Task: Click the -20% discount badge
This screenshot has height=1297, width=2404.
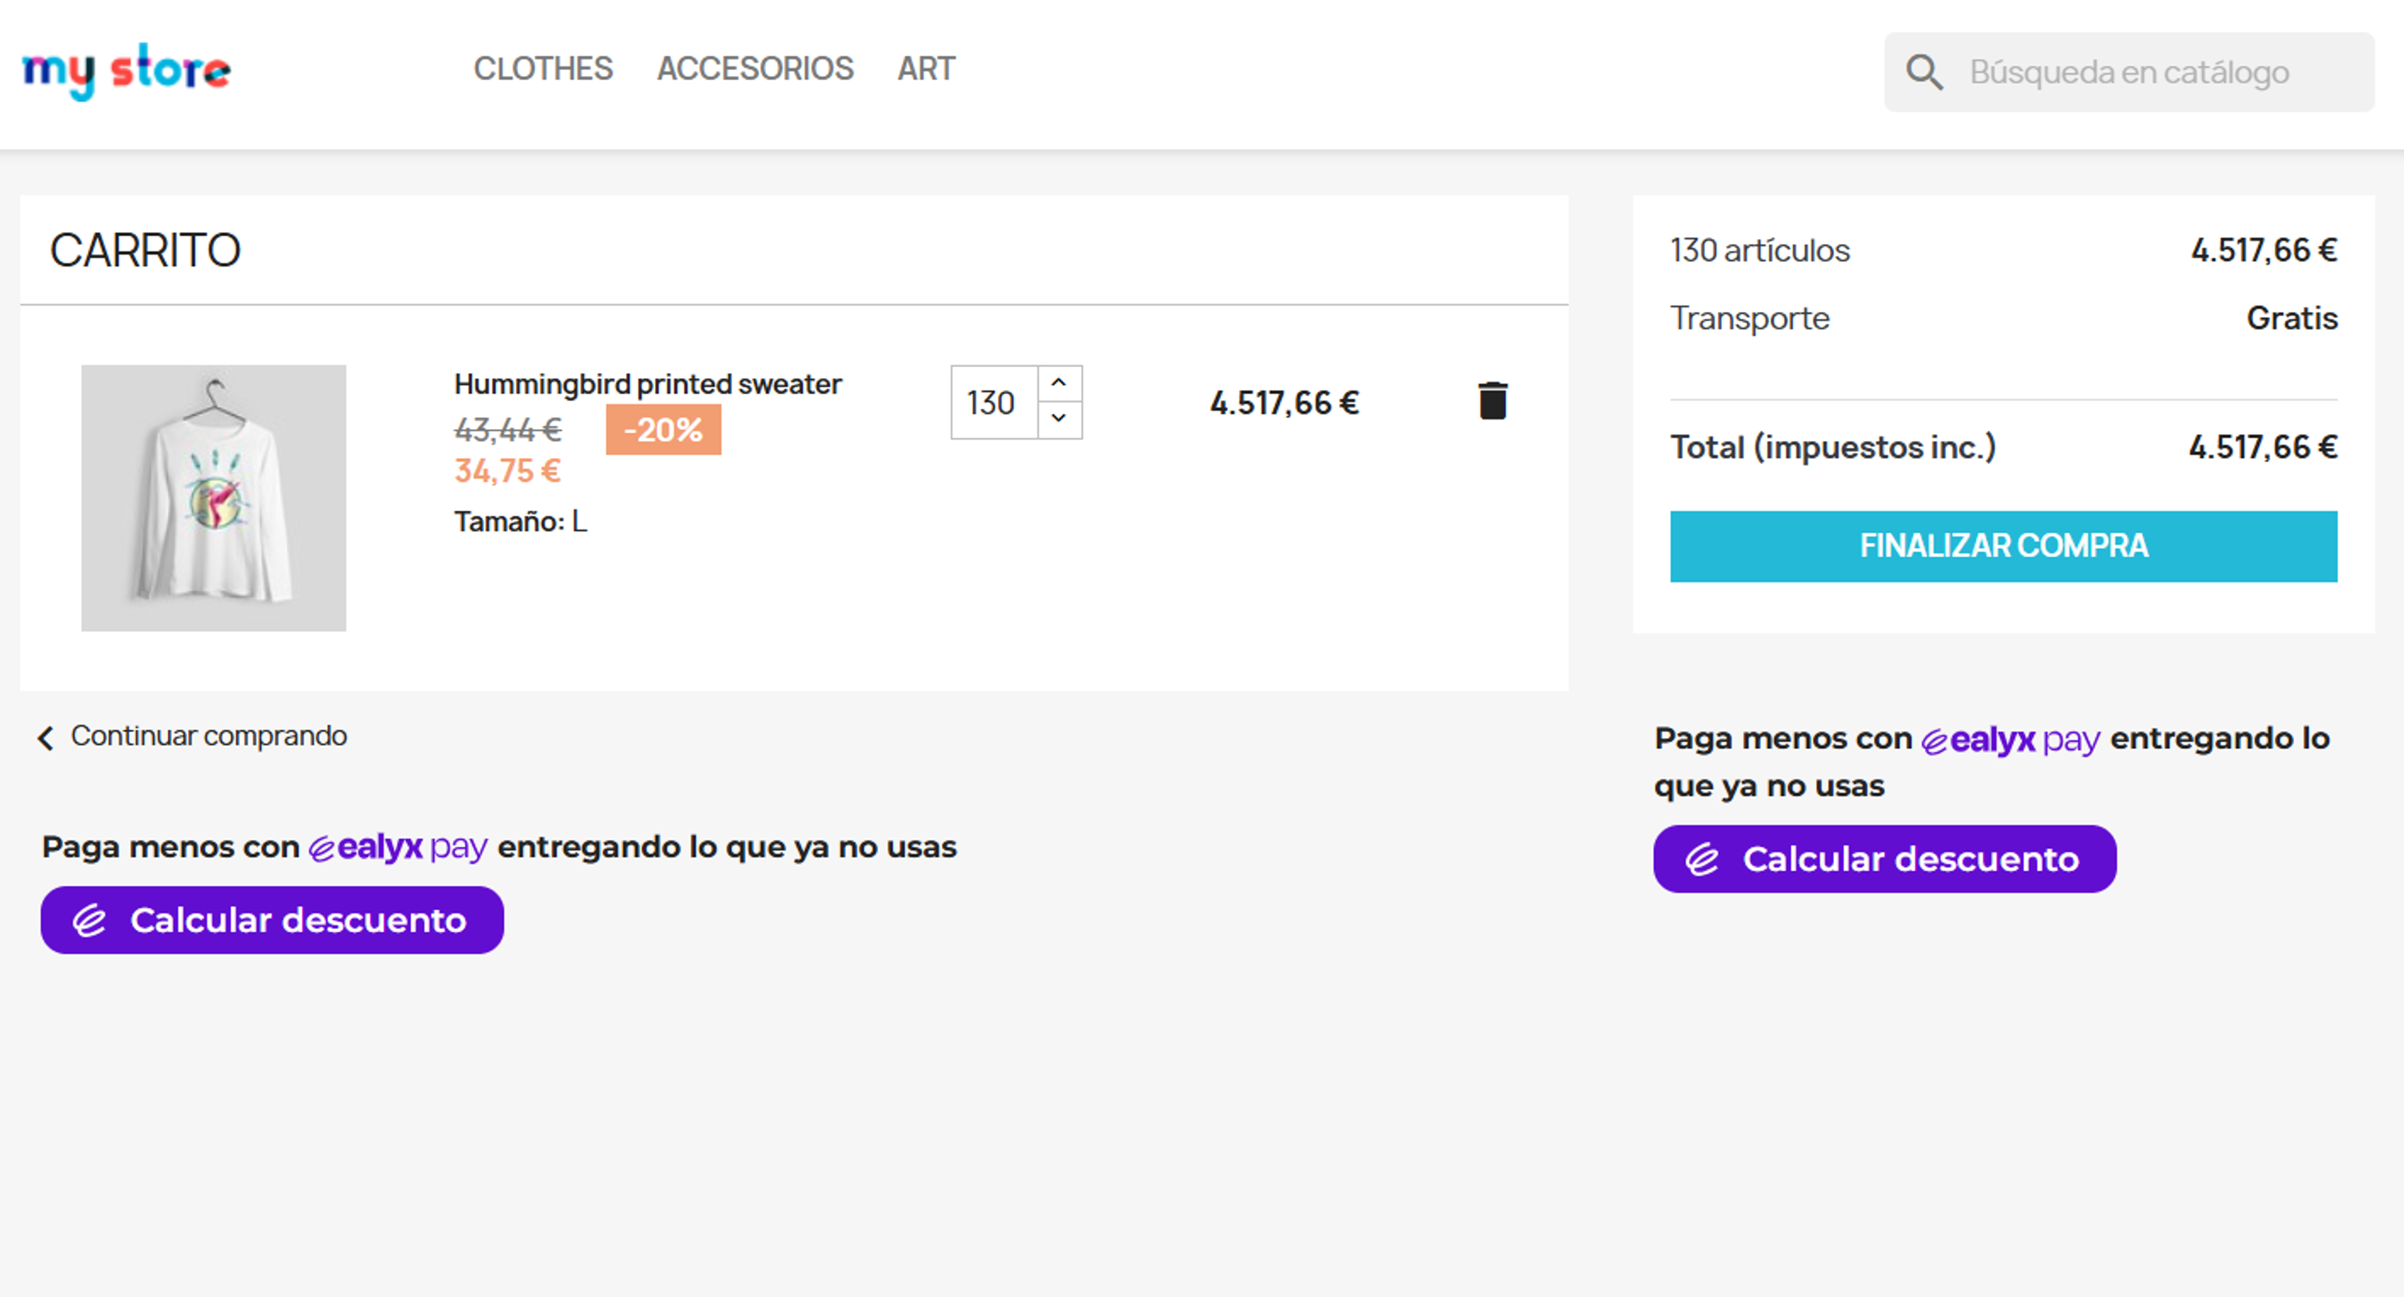Action: [x=662, y=429]
